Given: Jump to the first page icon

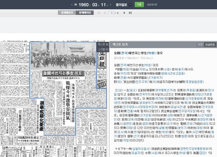Looking at the screenshot, I should 99,13.
